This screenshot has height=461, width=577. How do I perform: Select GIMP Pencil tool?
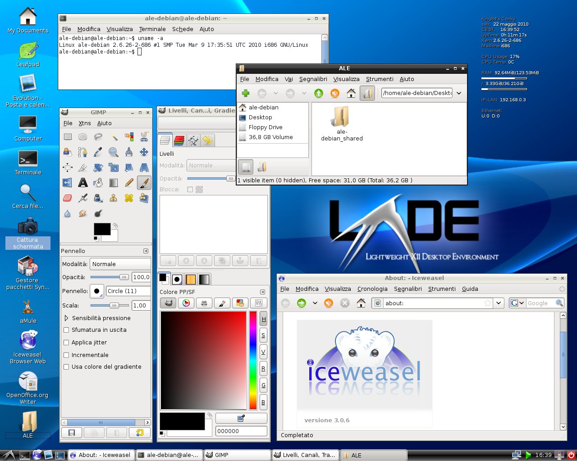[x=129, y=183]
